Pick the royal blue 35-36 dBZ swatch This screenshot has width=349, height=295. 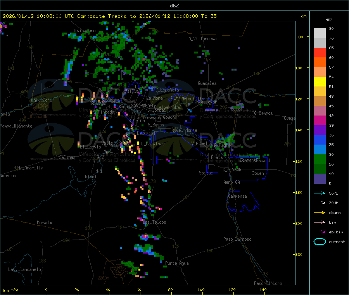coord(320,140)
